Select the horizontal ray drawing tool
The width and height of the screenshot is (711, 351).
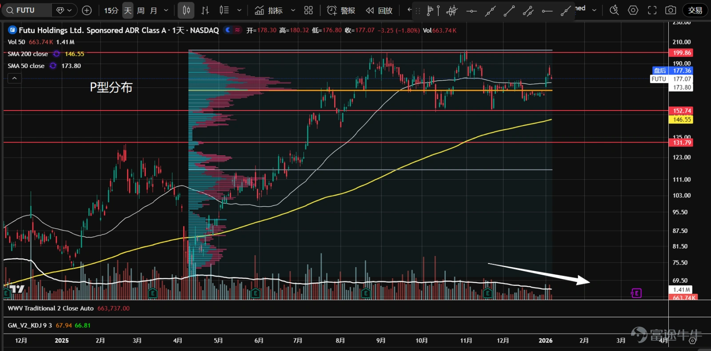coord(547,11)
